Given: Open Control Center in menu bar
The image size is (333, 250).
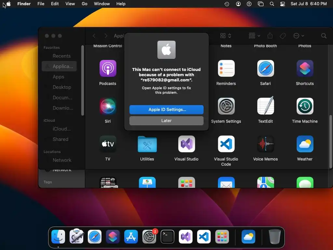Looking at the screenshot, I should tap(283, 4).
